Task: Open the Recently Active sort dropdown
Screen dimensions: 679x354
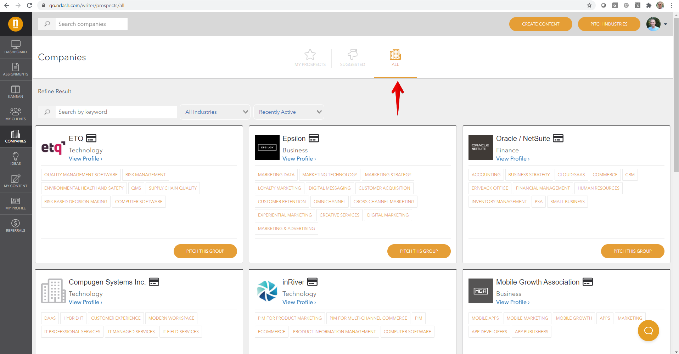Action: point(288,112)
